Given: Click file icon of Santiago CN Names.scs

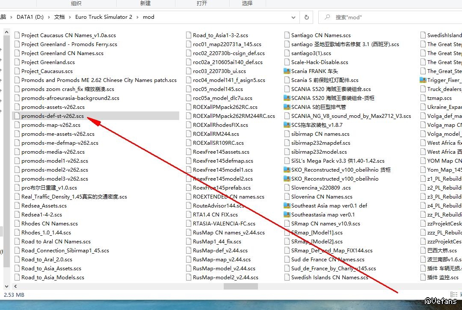Looking at the screenshot, I should coord(287,35).
